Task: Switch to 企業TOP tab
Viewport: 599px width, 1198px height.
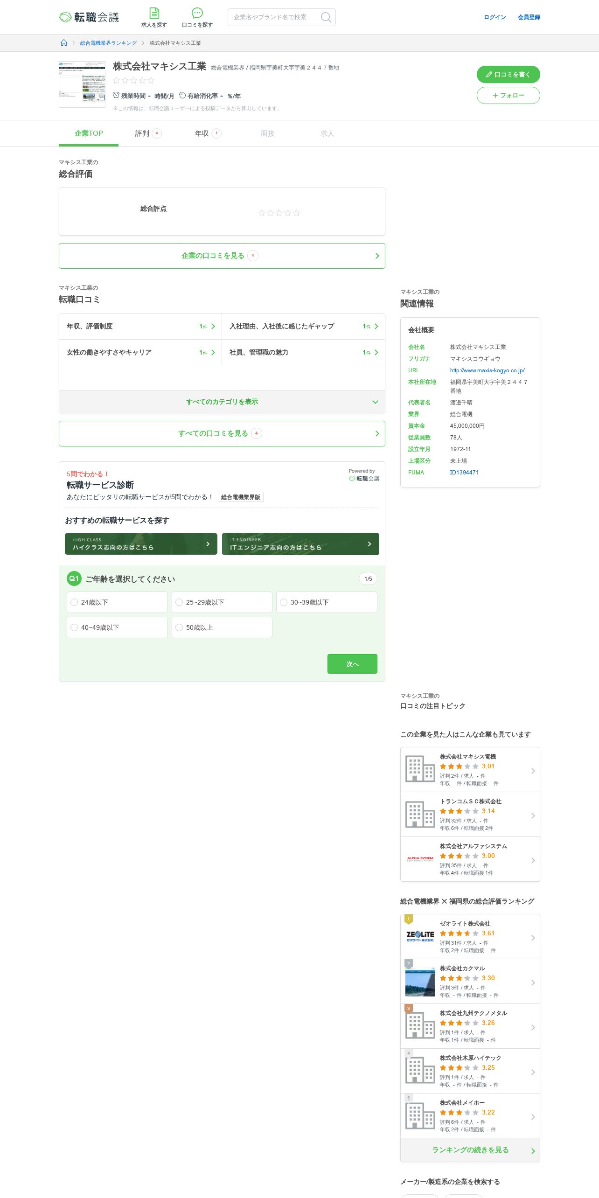Action: (x=89, y=133)
